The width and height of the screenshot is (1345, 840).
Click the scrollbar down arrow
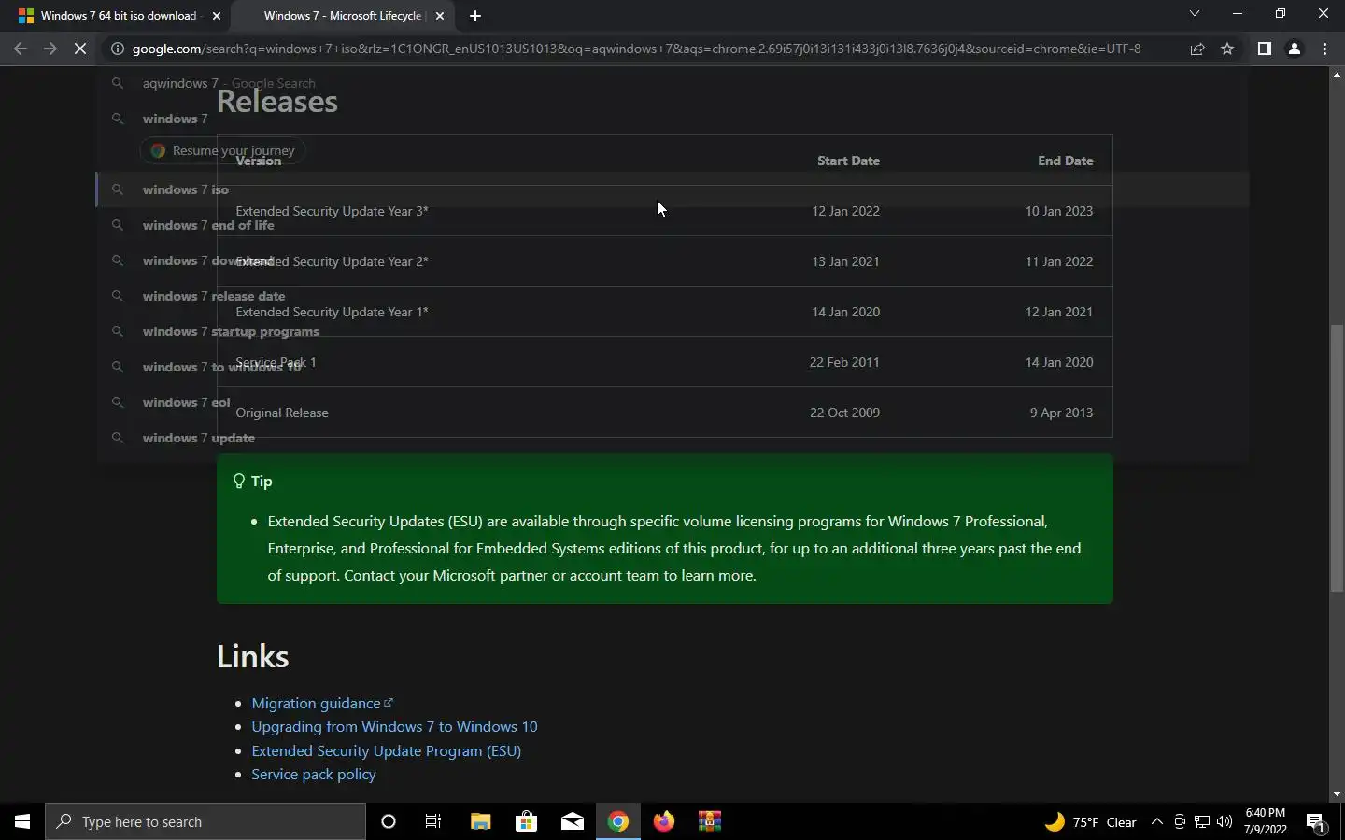1337,794
